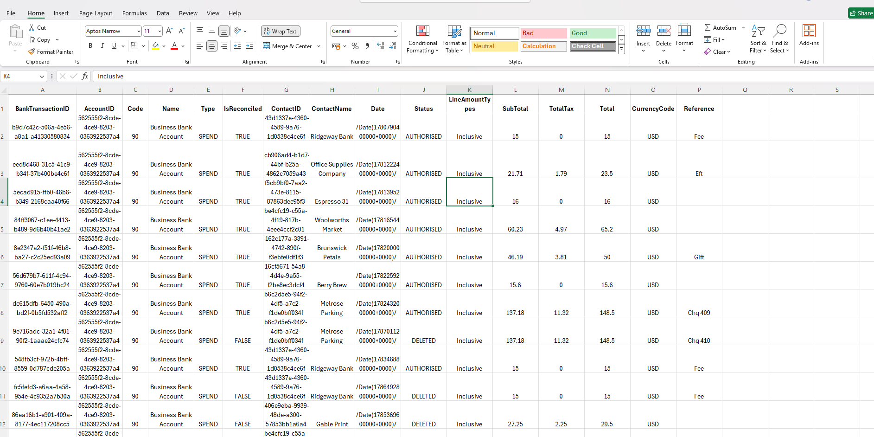Open Format as Table gallery

(x=454, y=39)
